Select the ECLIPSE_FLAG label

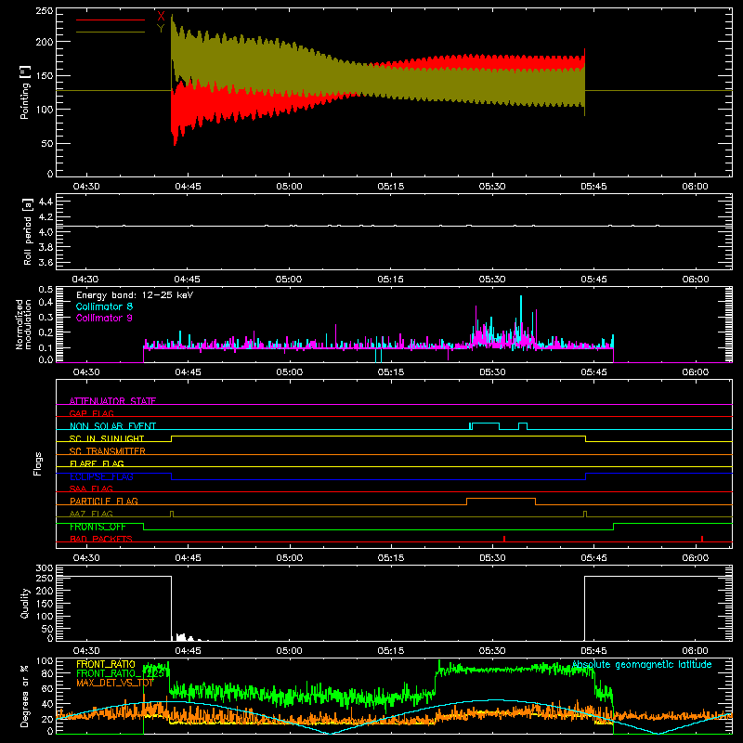point(101,476)
